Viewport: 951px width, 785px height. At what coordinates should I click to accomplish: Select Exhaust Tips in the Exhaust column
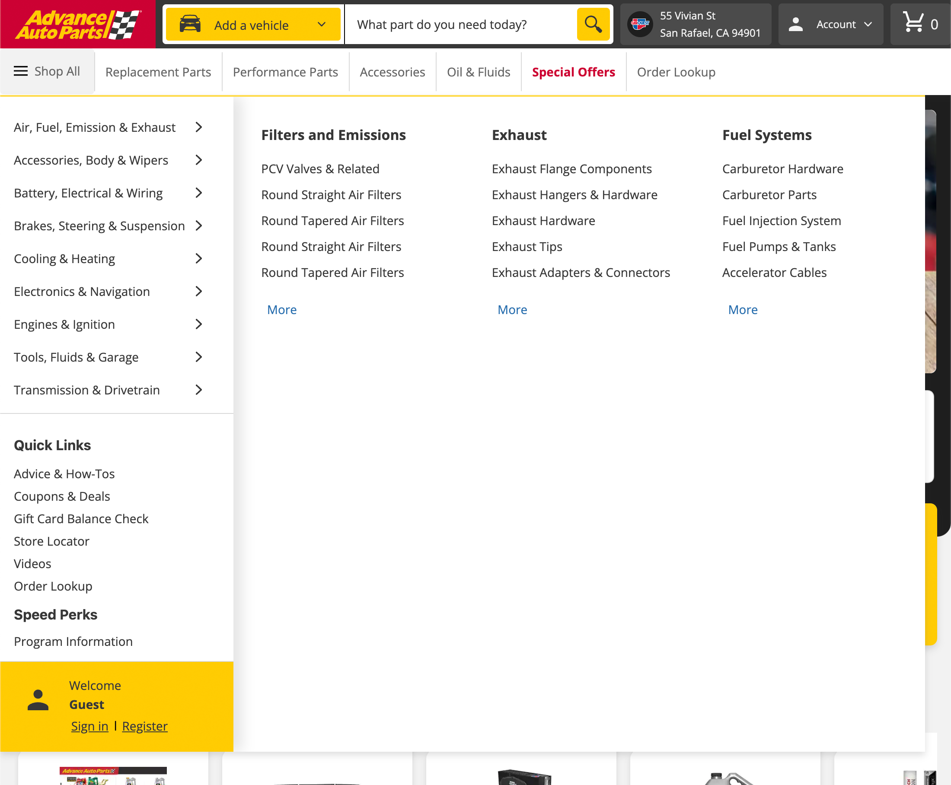(x=527, y=246)
